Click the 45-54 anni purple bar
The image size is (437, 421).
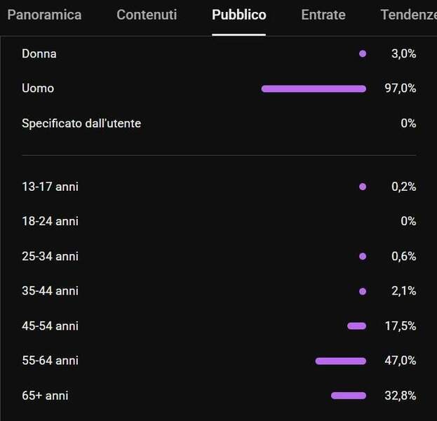[x=357, y=326]
